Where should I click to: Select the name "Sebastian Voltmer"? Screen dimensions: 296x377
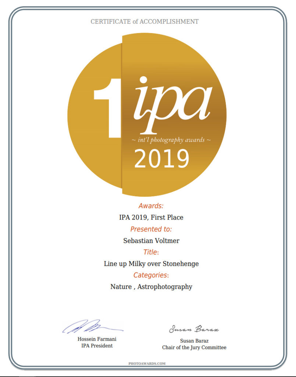coord(151,241)
